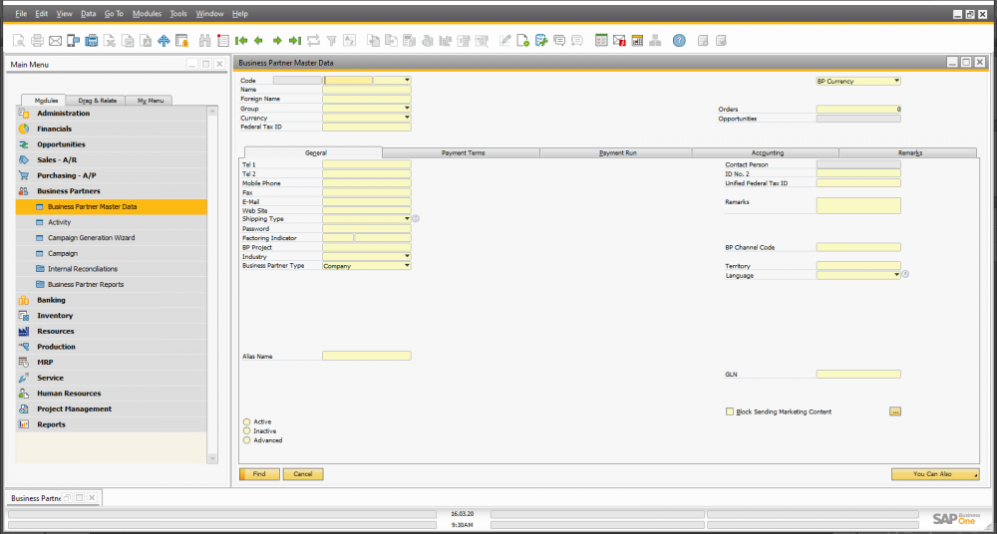
Task: Jump to the last data record
Action: coord(294,41)
